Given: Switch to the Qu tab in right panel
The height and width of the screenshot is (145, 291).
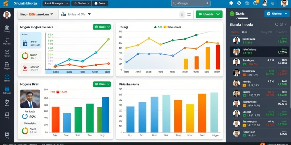Looking at the screenshot, I should 244,32.
